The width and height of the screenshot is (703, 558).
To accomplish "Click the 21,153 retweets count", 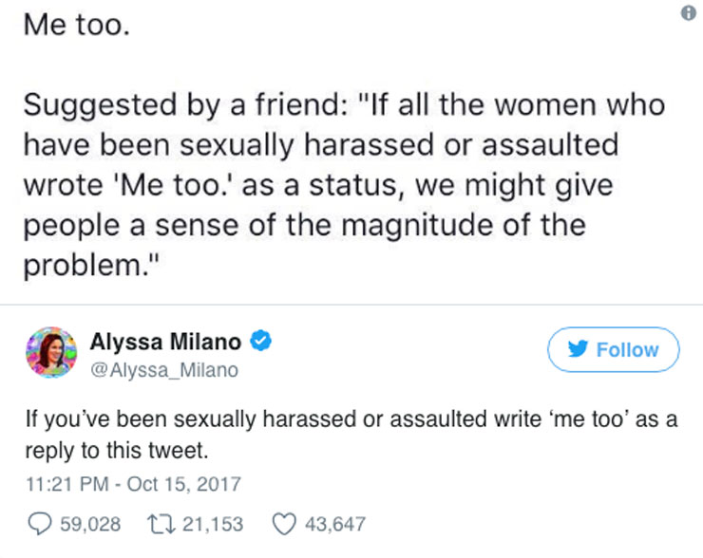I will coord(211,523).
